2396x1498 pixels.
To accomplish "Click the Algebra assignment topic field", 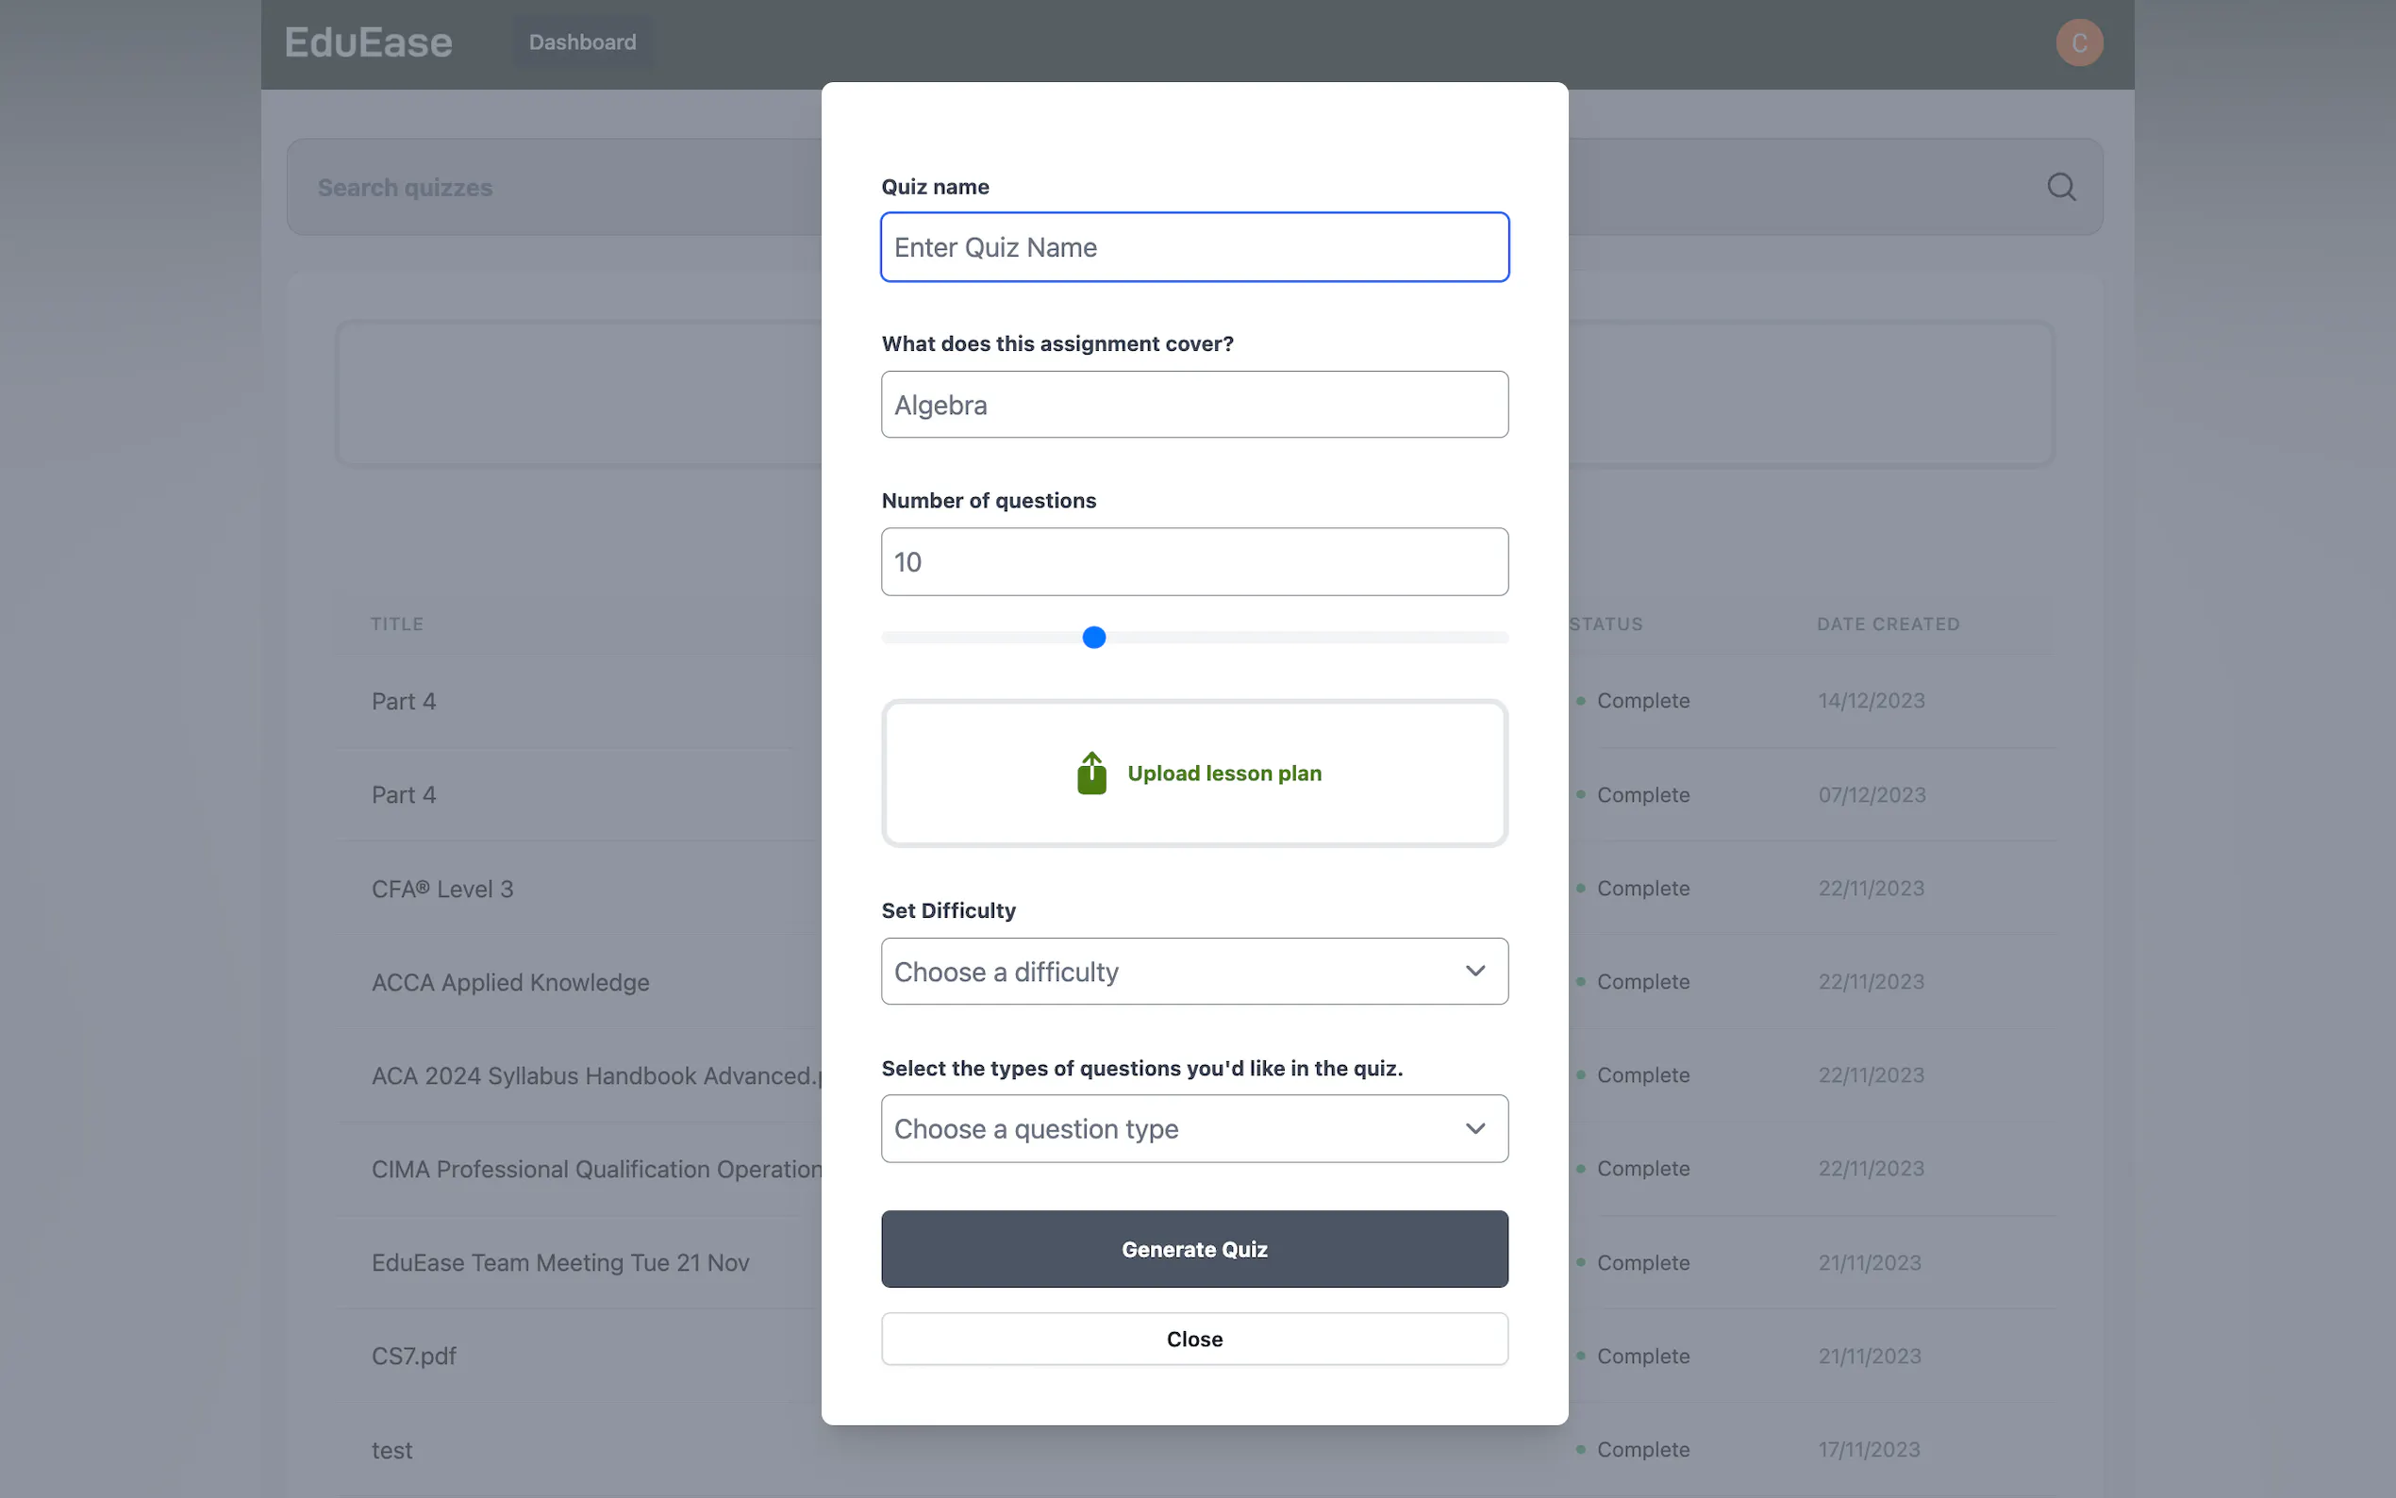I will 1194,405.
